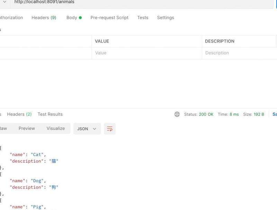This screenshot has height=210, width=277.
Task: Click the Value input cell
Action: point(146,53)
